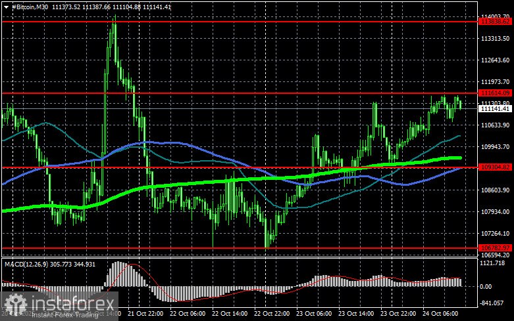Select the 24 Oct 06:00 time label
514x321 pixels.
440,314
